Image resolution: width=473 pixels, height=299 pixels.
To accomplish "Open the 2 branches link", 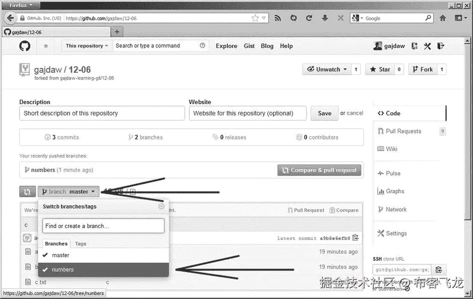I will [x=145, y=137].
